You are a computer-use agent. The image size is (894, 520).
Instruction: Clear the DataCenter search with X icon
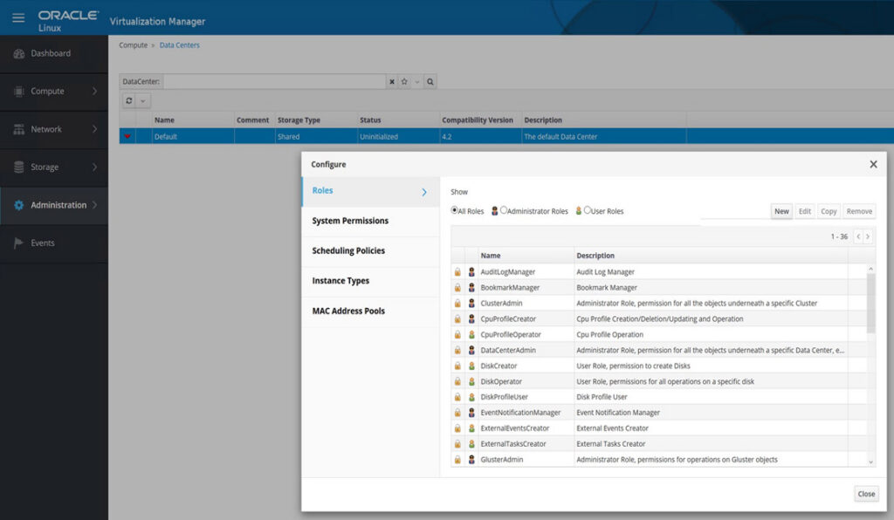(392, 81)
